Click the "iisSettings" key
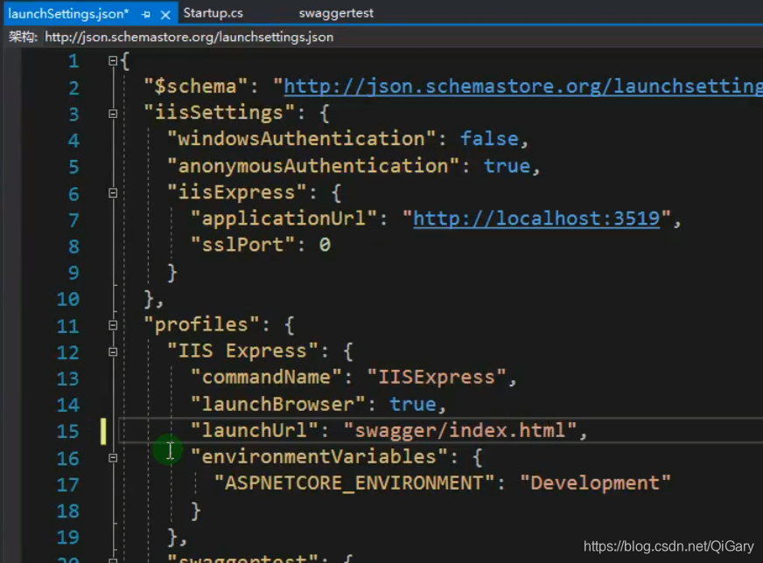The image size is (763, 563). (x=219, y=113)
